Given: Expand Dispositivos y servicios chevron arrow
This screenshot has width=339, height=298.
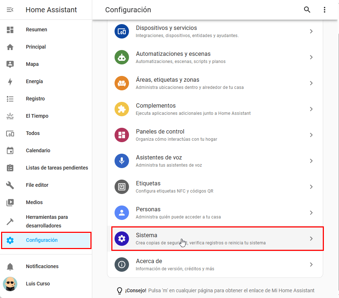Looking at the screenshot, I should 311,31.
